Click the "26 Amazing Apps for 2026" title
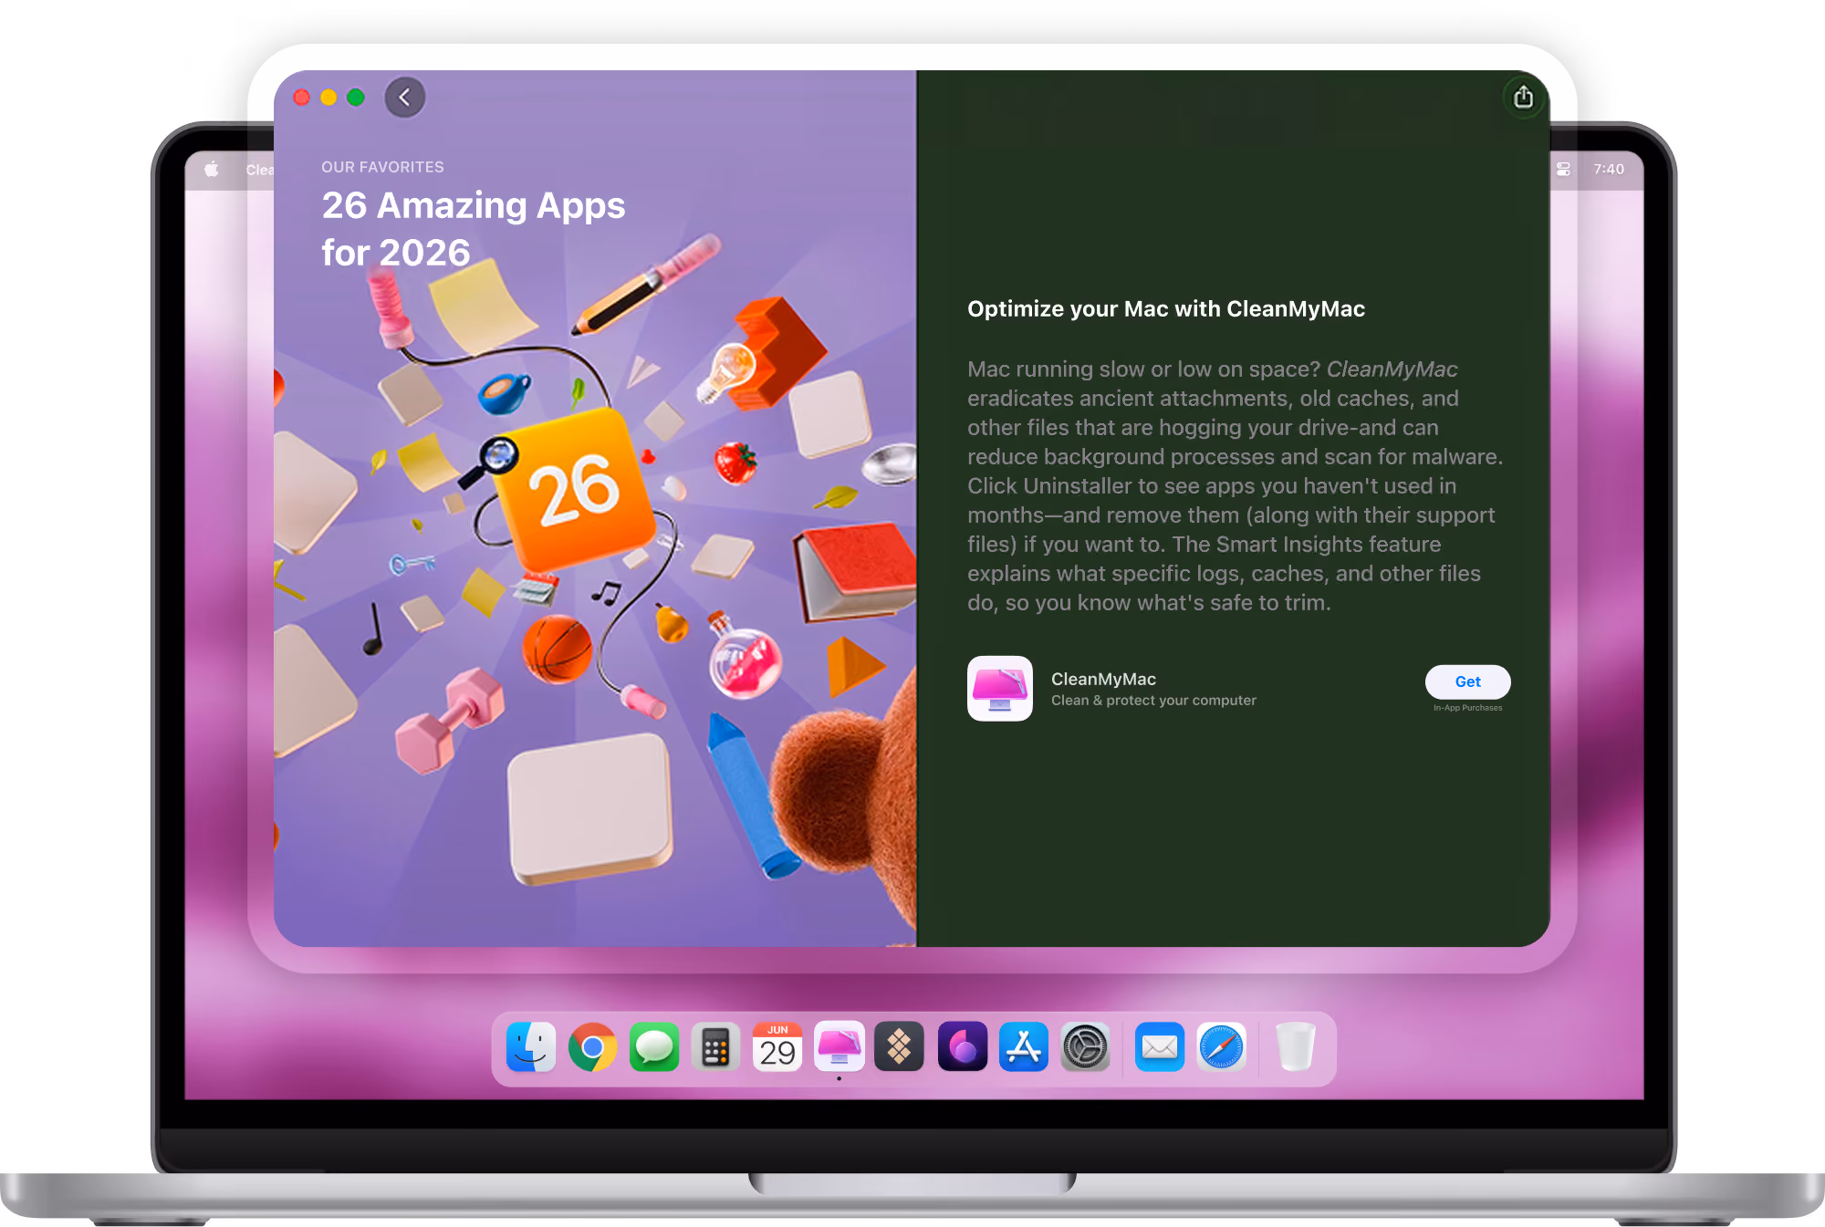Screen dimensions: 1825x1227 tap(474, 229)
